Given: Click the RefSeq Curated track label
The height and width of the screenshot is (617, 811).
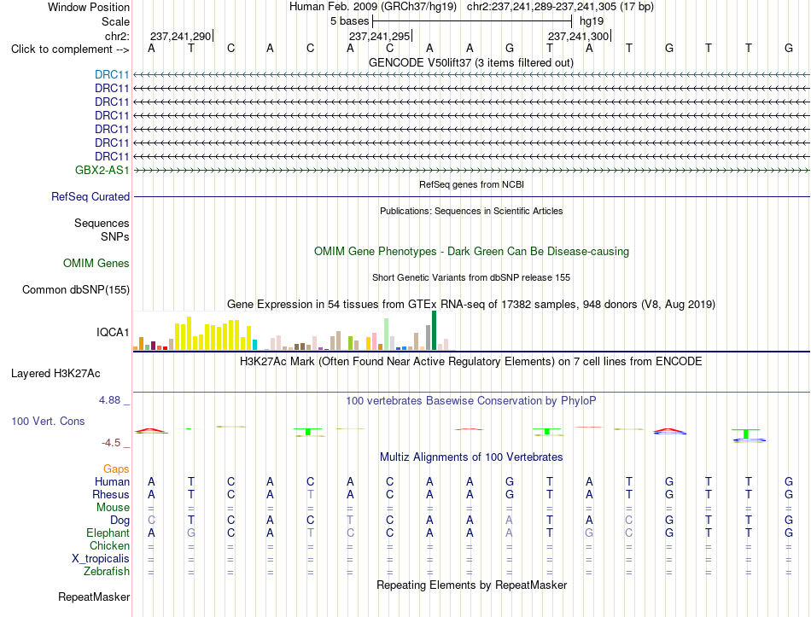Looking at the screenshot, I should pos(90,196).
